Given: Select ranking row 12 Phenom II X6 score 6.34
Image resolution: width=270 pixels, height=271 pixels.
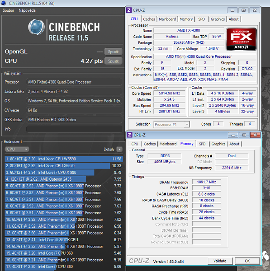Looking at the screenshot, I should coord(64,233).
